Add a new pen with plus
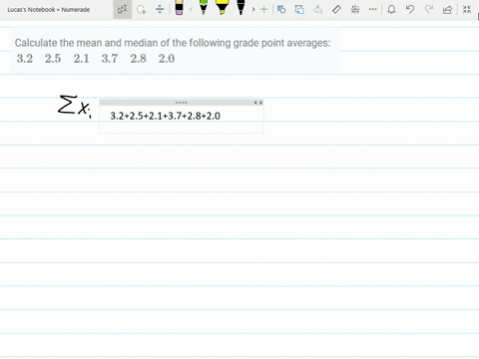 click(x=263, y=9)
